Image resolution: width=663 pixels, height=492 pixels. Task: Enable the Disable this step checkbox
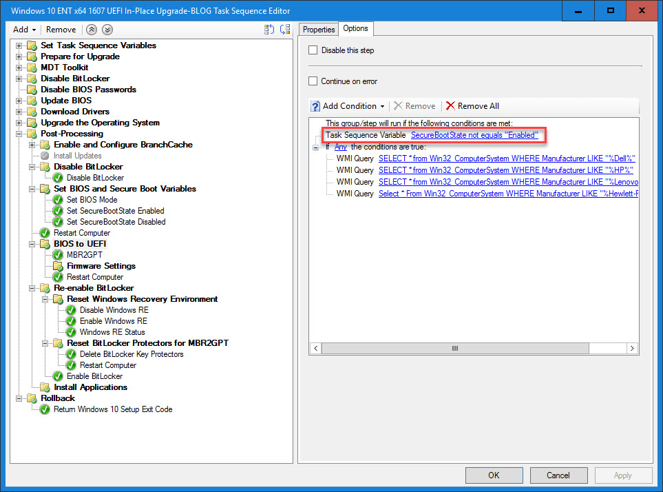313,50
